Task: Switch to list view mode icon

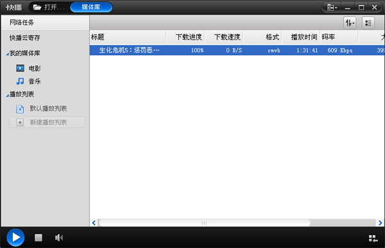Action: point(368,23)
